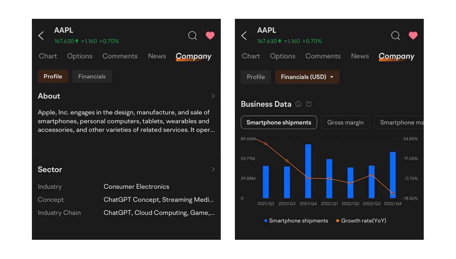Toggle favorite heart in left AAPL panel
This screenshot has height=259, width=456.
[x=210, y=35]
